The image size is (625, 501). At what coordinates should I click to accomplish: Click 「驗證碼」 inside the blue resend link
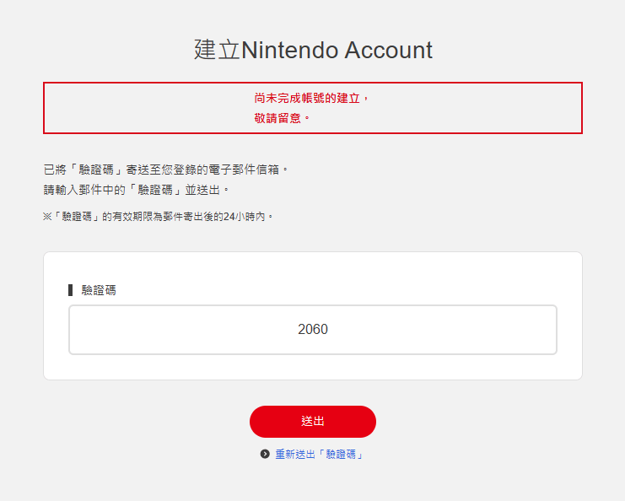click(339, 454)
